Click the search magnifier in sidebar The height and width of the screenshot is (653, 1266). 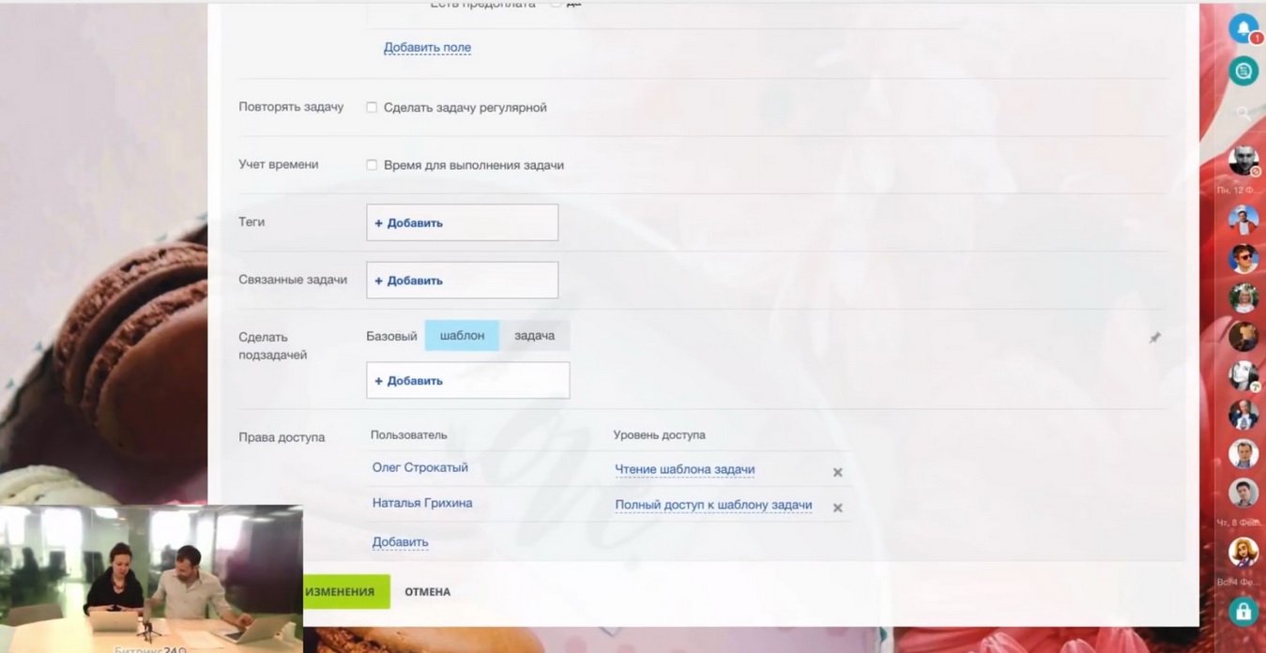point(1243,114)
